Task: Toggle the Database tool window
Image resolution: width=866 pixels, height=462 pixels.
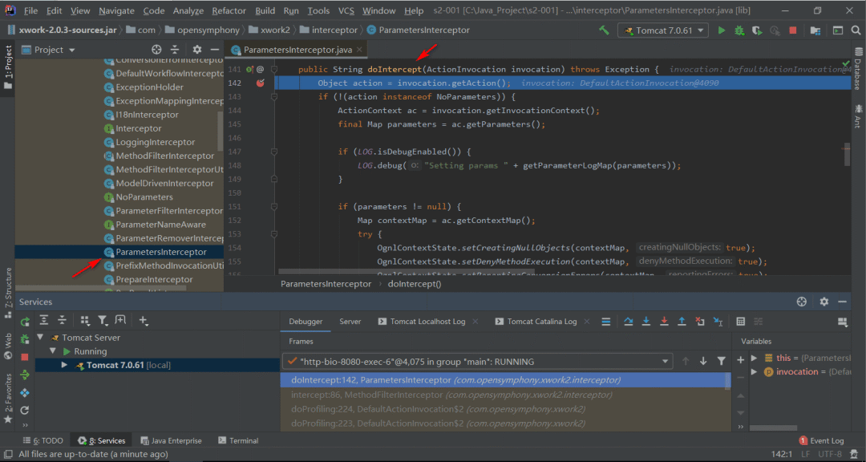Action: 858,67
